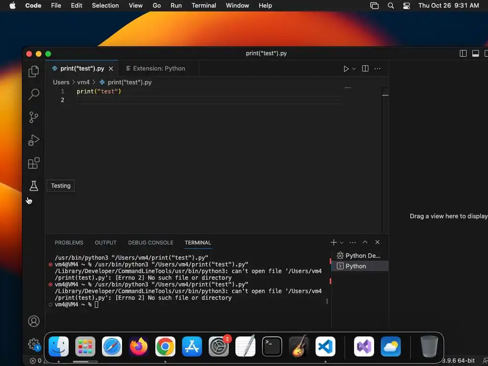The image size is (488, 366).
Task: Open Control Center in menu bar
Action: coord(406,6)
